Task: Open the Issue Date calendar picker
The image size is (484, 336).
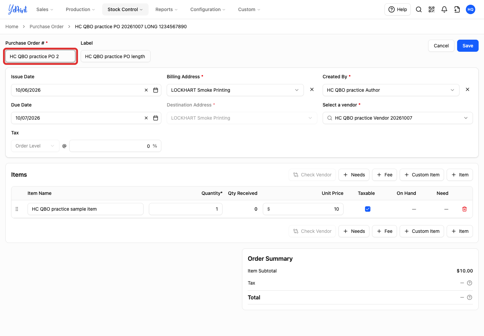Action: [x=156, y=90]
